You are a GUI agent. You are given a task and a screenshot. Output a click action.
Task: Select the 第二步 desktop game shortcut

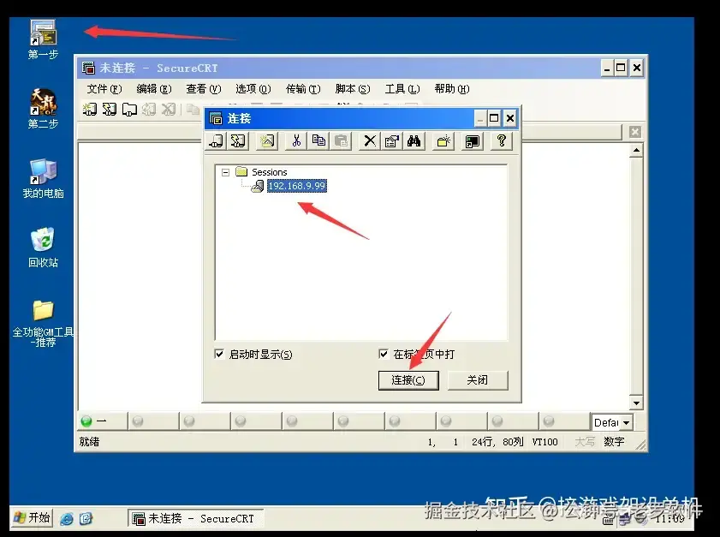43,110
